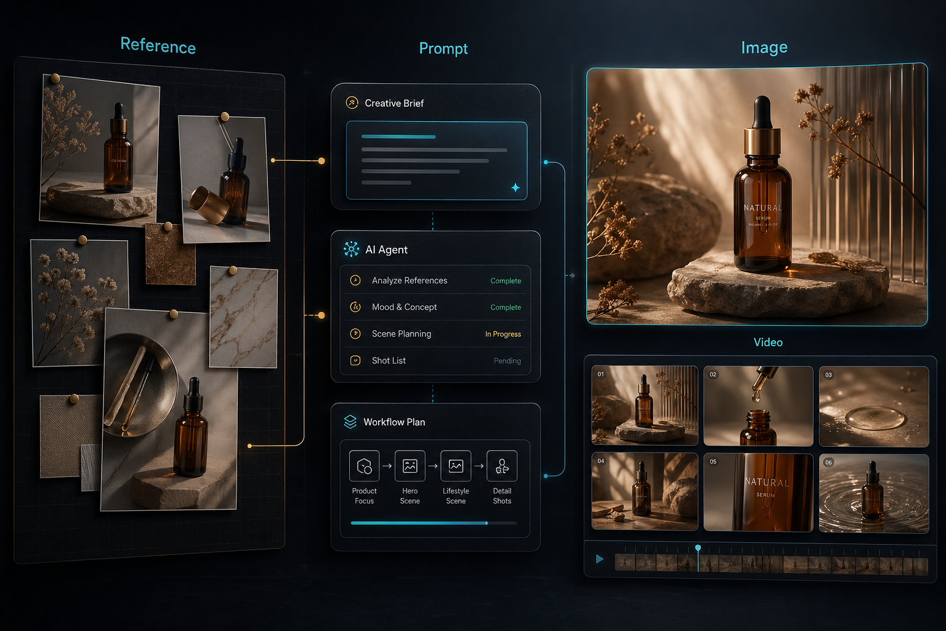The image size is (946, 631).
Task: Click the workflow progress bar
Action: (x=434, y=523)
